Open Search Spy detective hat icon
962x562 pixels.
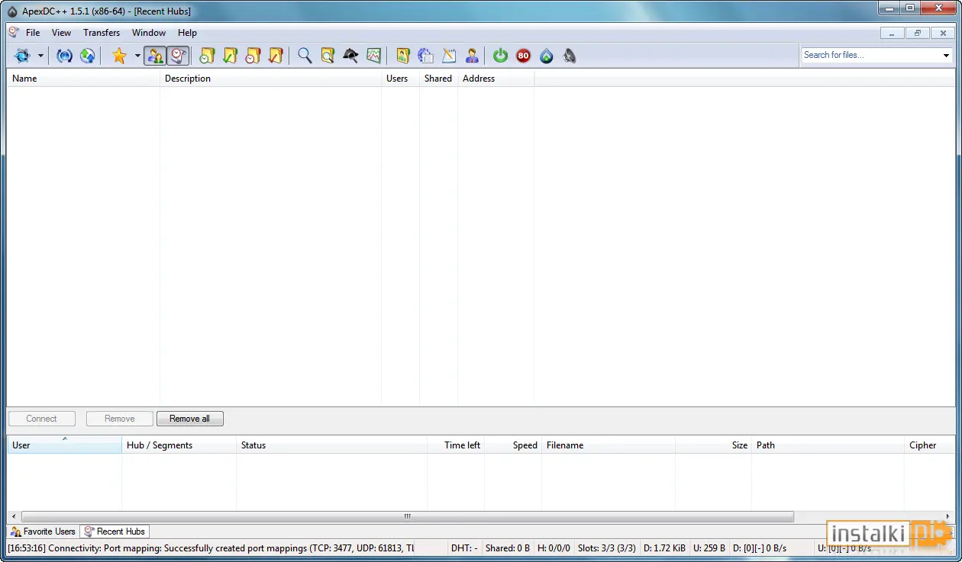click(x=350, y=56)
